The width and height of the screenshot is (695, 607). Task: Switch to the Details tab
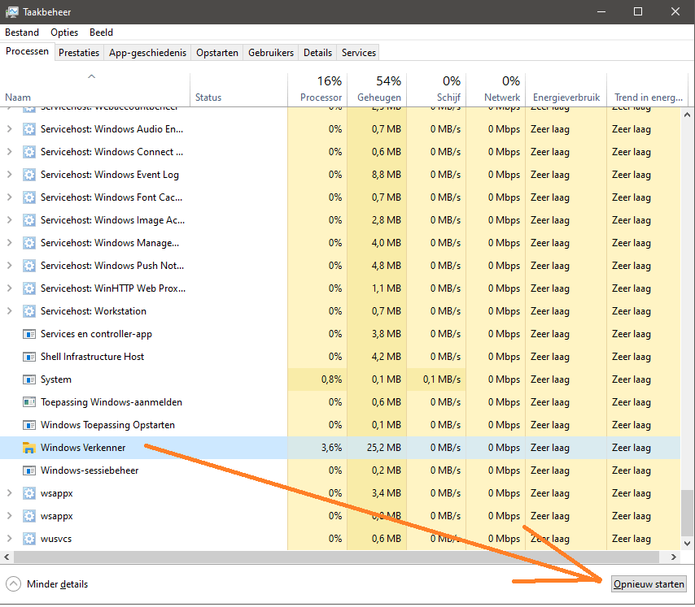pos(318,53)
